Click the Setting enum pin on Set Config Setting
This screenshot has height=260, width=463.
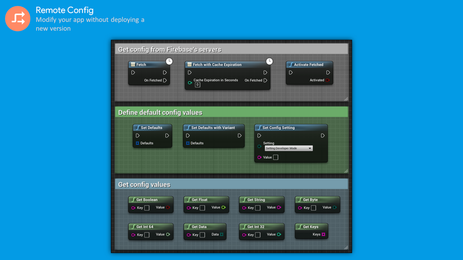point(259,146)
